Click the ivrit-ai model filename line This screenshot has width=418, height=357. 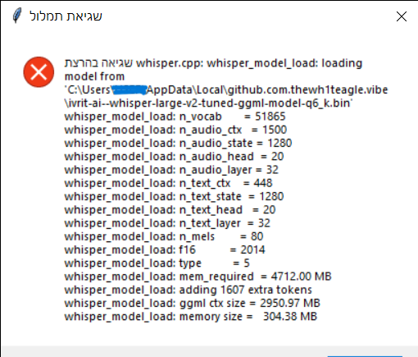coord(208,103)
